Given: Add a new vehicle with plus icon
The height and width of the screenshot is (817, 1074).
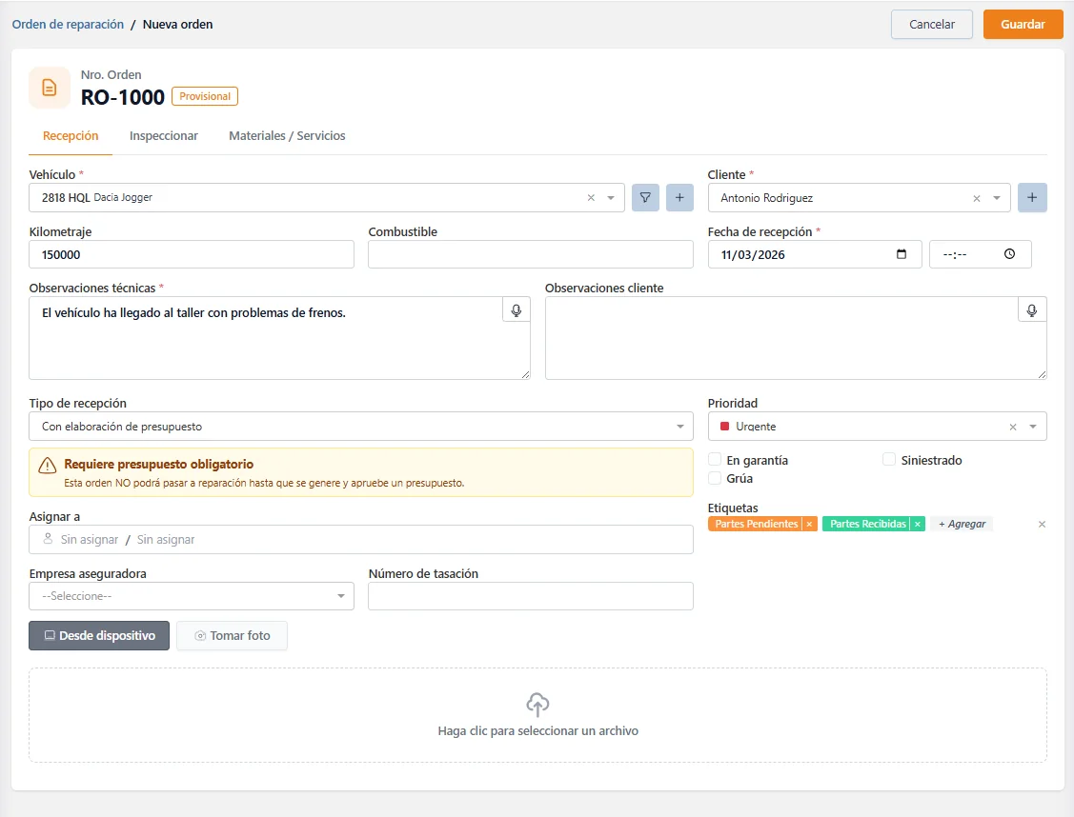Looking at the screenshot, I should 679,198.
